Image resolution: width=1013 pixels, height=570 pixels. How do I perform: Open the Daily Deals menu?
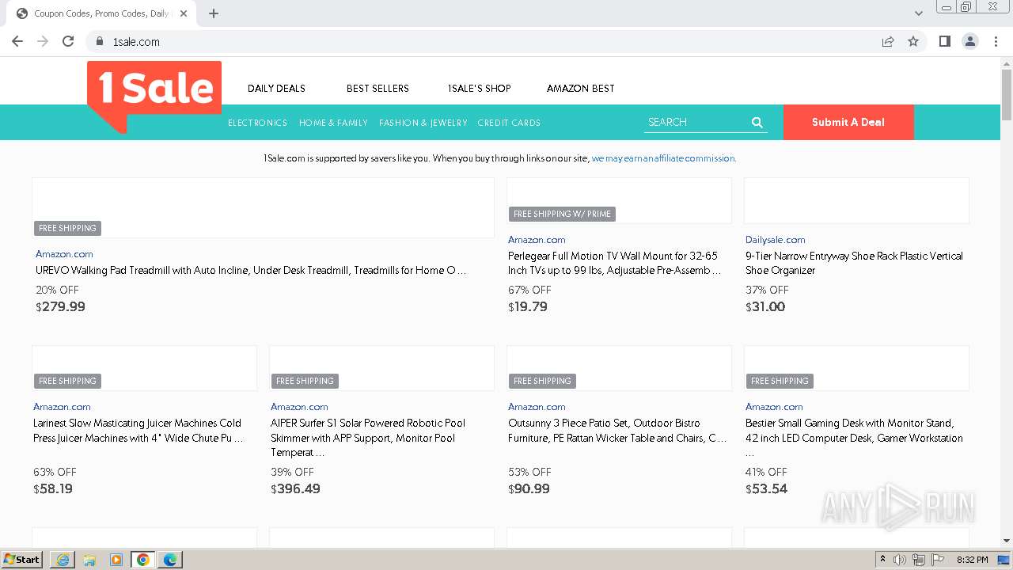pos(276,89)
